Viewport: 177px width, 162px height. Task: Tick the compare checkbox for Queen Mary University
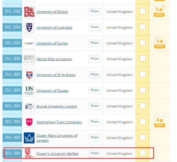coord(142,137)
